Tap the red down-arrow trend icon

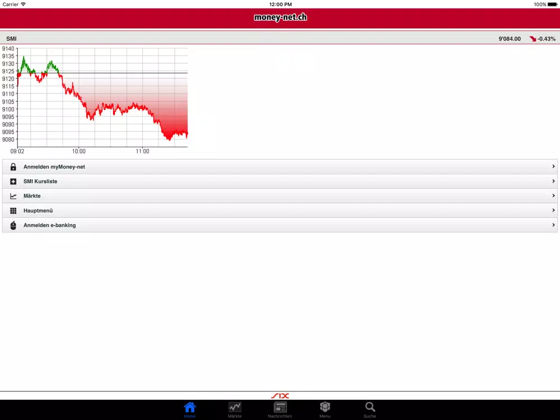(533, 39)
